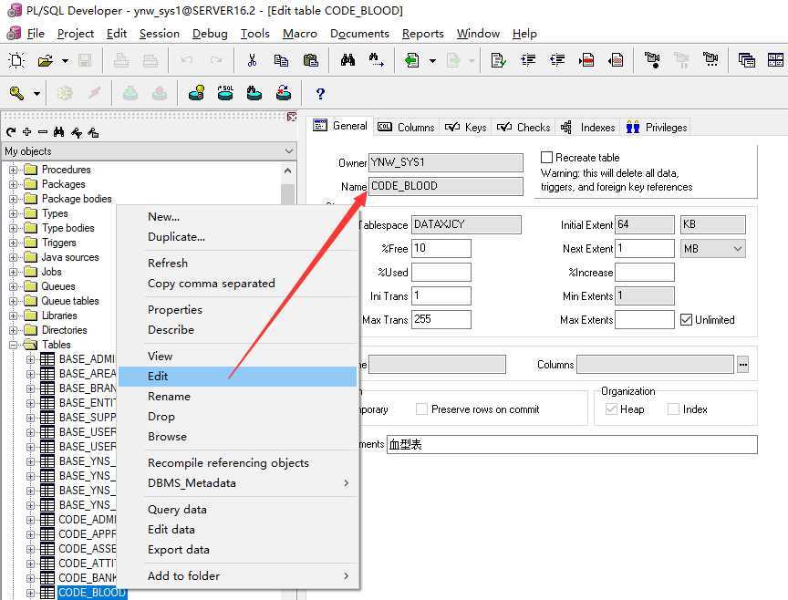Viewport: 788px width, 600px height.
Task: Click the Unindent selection icon
Action: point(557,60)
